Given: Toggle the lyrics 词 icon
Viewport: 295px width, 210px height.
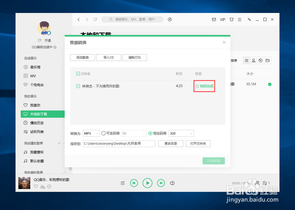Looking at the screenshot, I should coord(257,183).
